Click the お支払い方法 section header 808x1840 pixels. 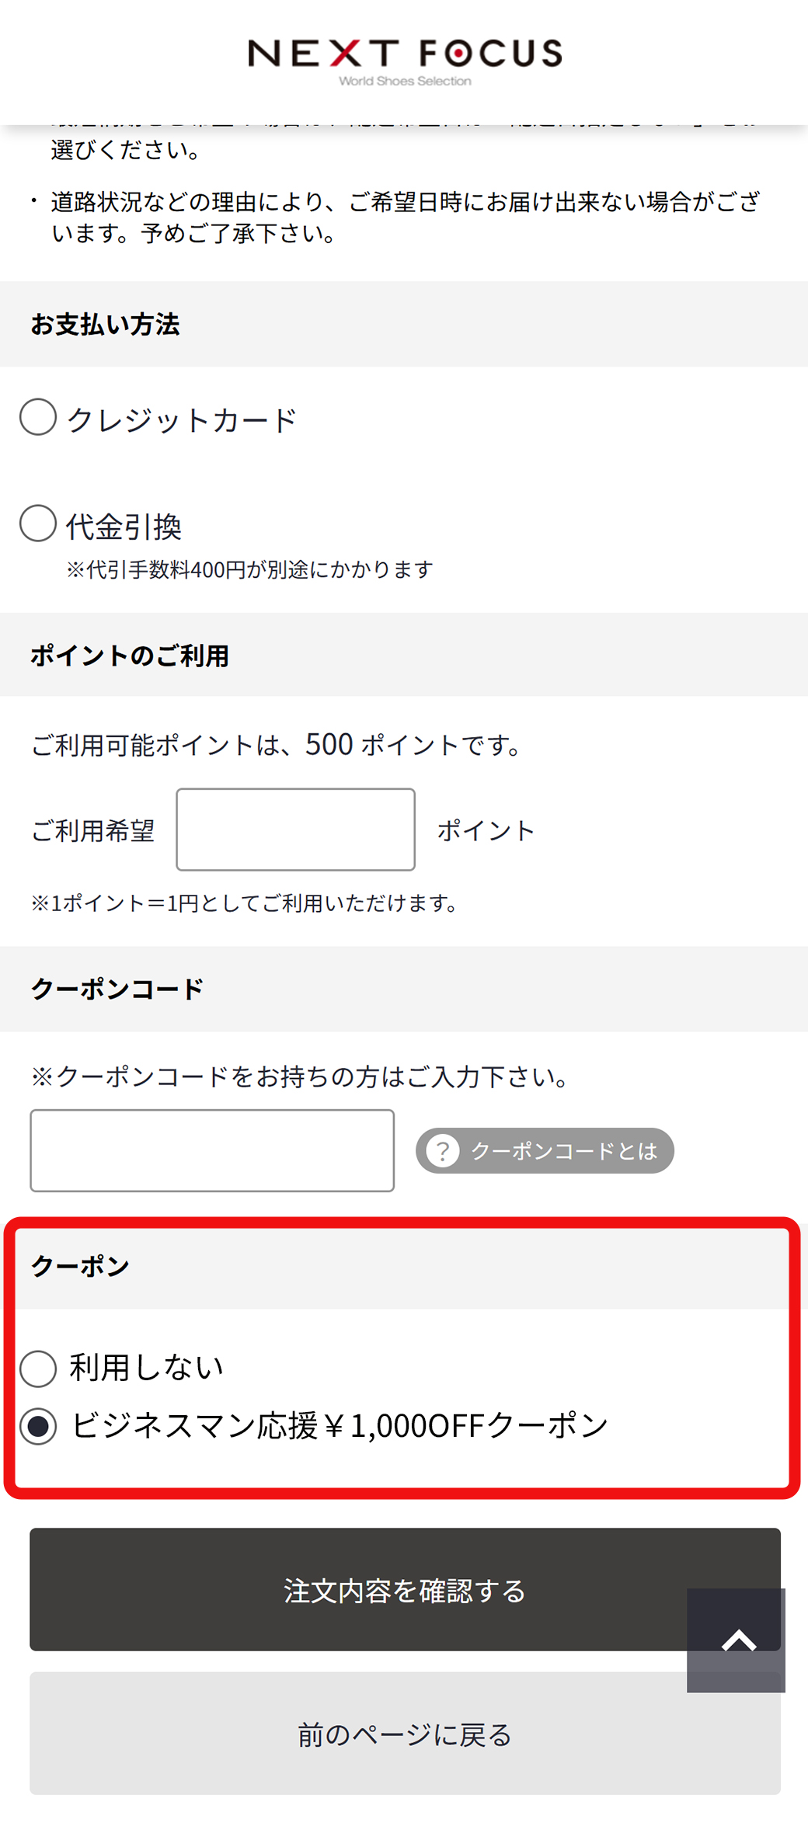[106, 325]
